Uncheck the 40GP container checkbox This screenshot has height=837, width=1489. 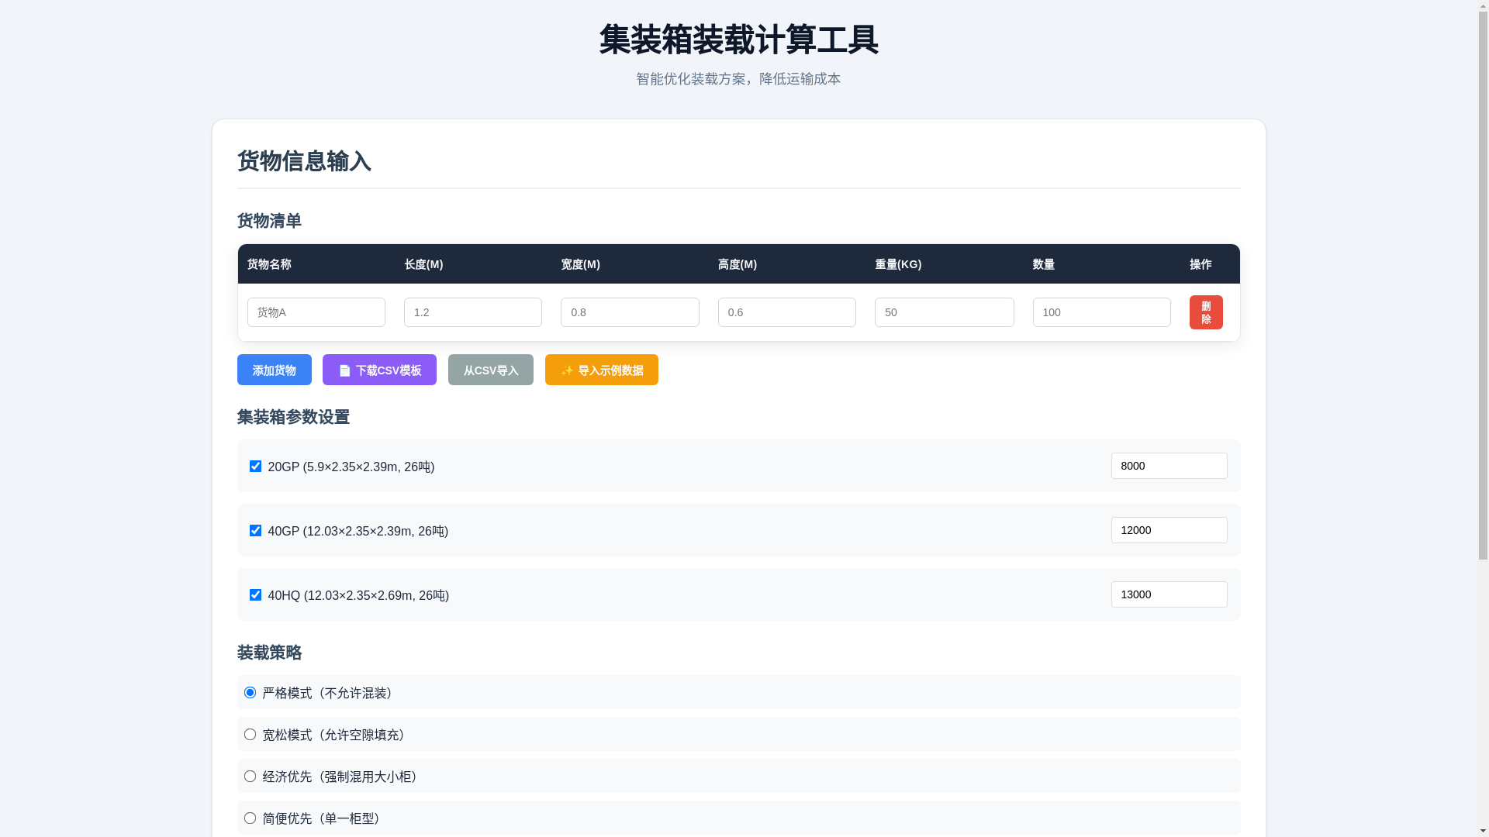point(255,530)
